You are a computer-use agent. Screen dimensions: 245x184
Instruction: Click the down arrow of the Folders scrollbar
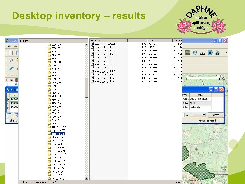coord(87,178)
